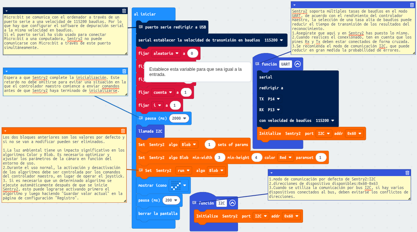Collapse the función I2C block with the arrow
Image resolution: width=417 pixels, height=232 pixels.
tap(232, 203)
